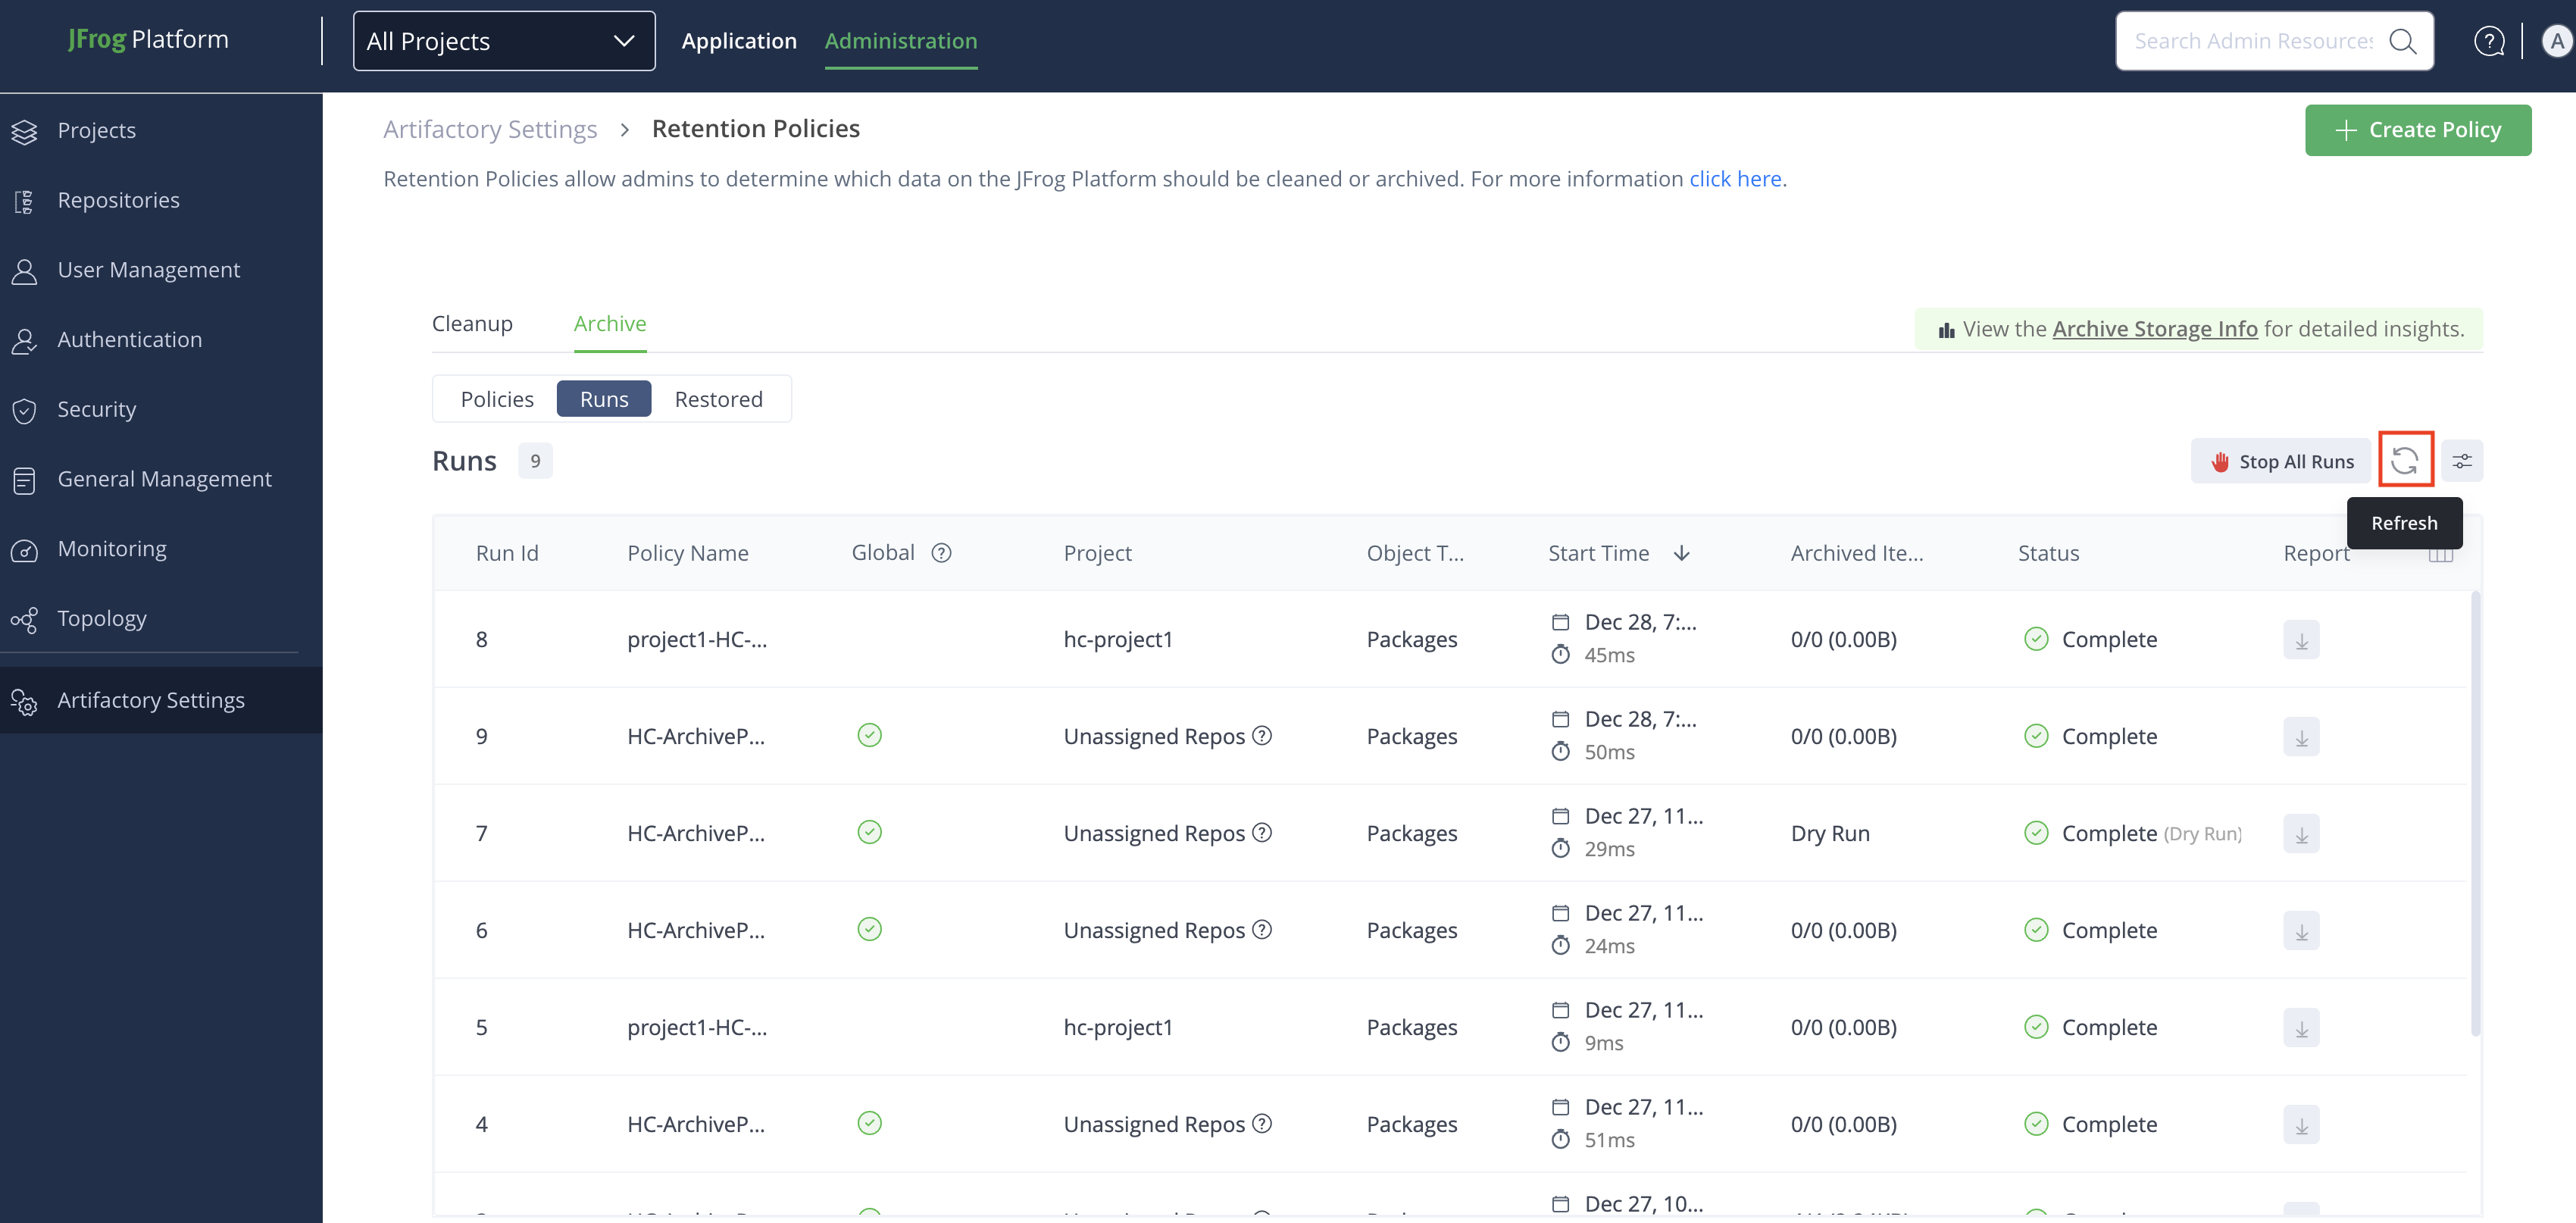Screen dimensions: 2576x1223
Task: Click the search magnifier icon
Action: click(x=2402, y=41)
